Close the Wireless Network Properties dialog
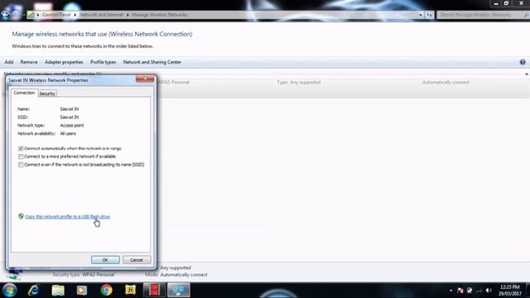 pos(145,79)
